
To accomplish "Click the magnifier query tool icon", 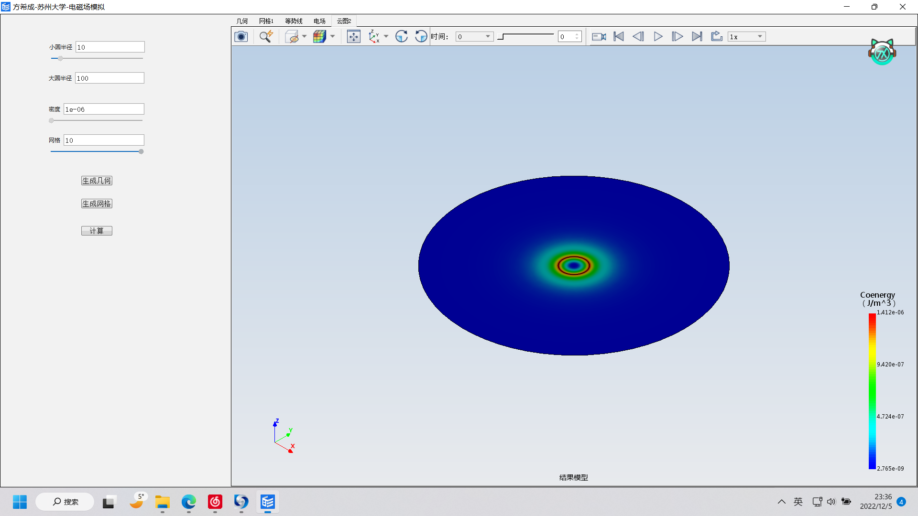I will [x=266, y=37].
